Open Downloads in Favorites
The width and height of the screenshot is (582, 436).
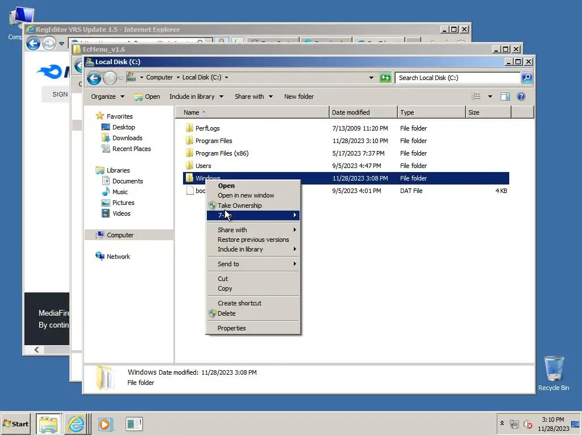pos(127,138)
